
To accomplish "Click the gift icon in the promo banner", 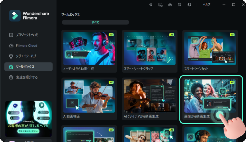I will click(41, 105).
